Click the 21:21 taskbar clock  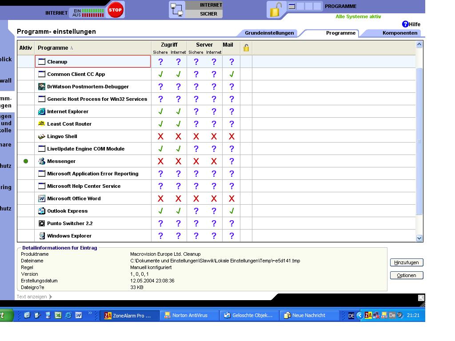click(x=413, y=315)
